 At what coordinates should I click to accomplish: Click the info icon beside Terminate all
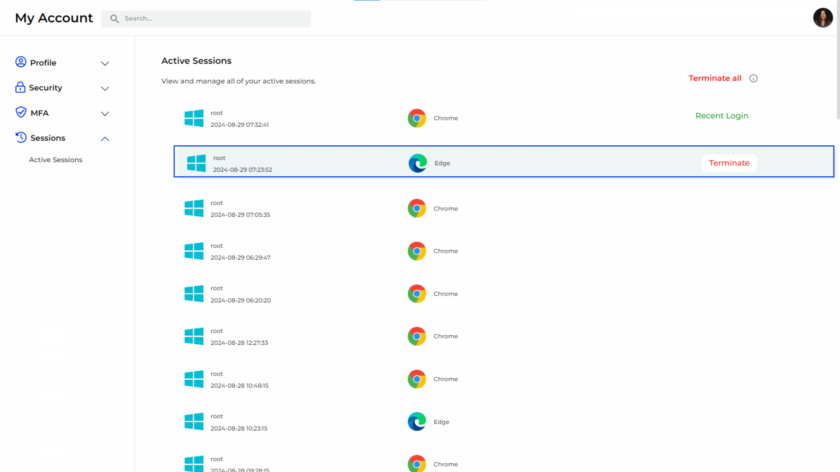(x=753, y=78)
